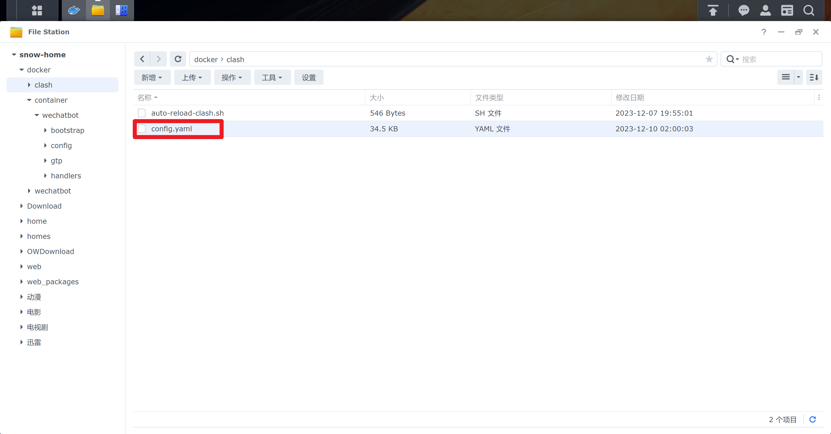Screen dimensions: 831x434
Task: Go forward to next folder
Action: [159, 59]
